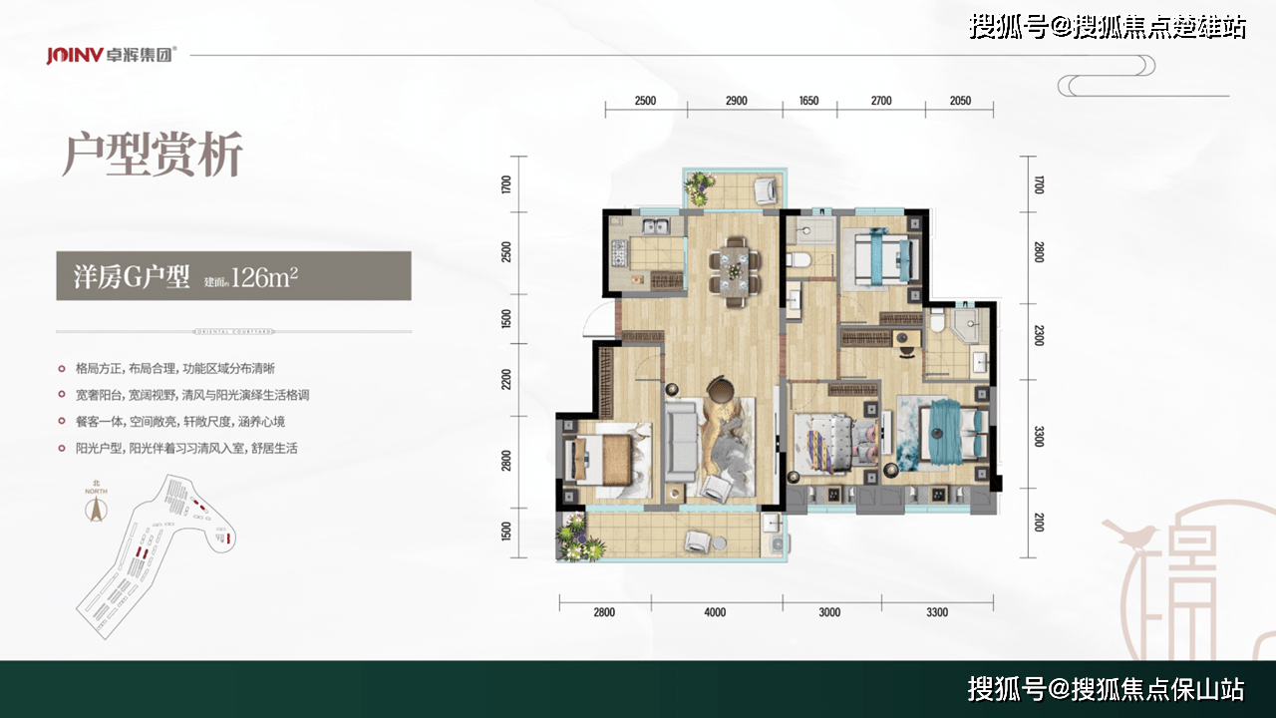
Task: Open the community site map thumbnail
Action: 155,557
